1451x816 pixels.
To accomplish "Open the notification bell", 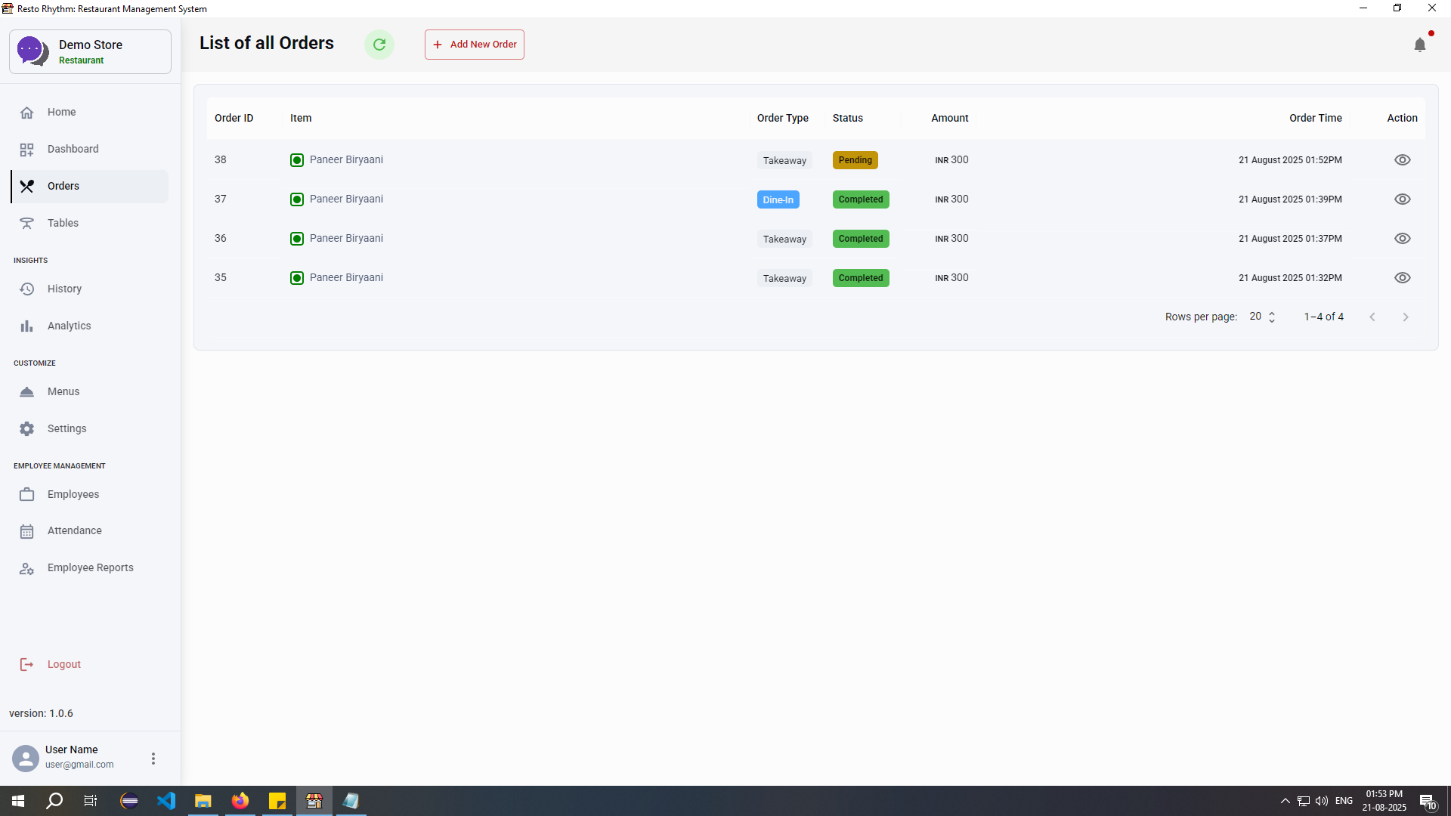I will pyautogui.click(x=1421, y=45).
